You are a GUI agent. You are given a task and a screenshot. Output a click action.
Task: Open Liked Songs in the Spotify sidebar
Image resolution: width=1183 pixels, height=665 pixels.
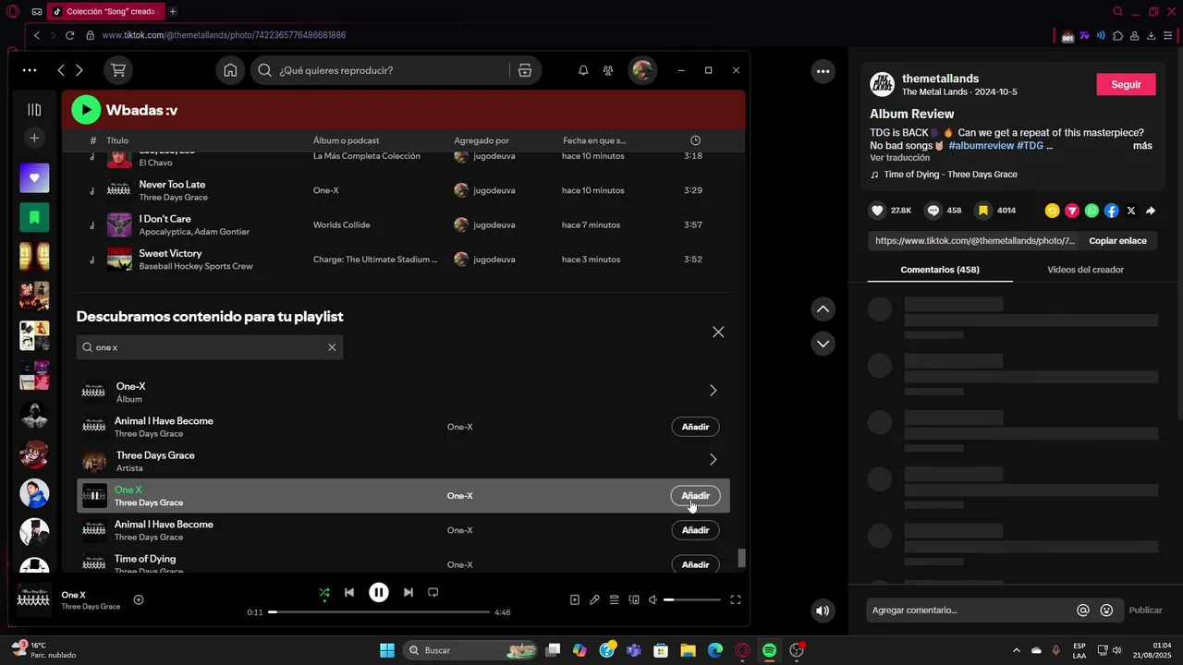tap(34, 178)
